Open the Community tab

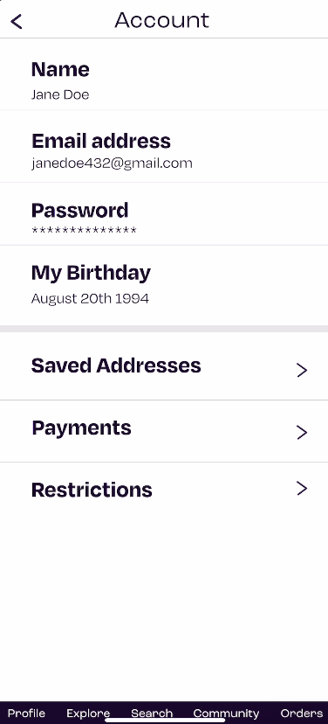coord(226,714)
